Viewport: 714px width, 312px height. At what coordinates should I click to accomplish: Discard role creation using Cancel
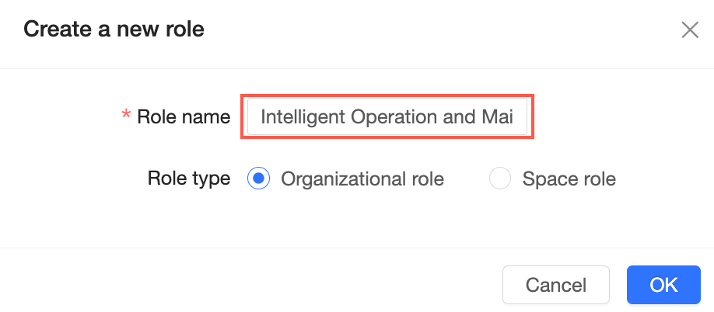pos(556,285)
